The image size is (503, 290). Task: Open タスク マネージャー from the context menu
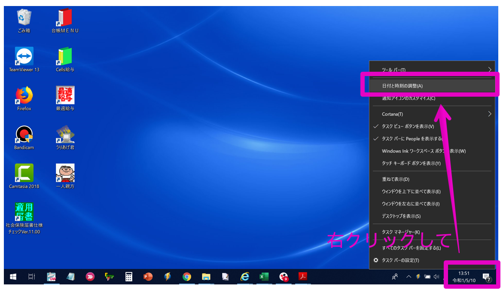click(x=432, y=232)
